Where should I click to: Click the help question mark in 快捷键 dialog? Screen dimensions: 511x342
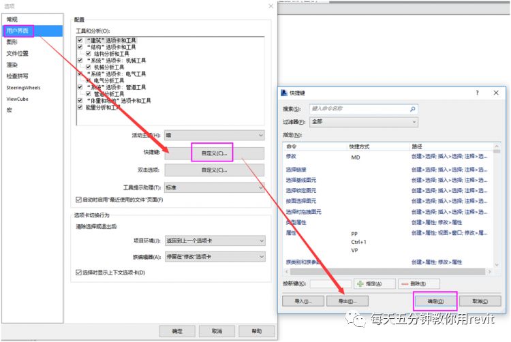[477, 93]
